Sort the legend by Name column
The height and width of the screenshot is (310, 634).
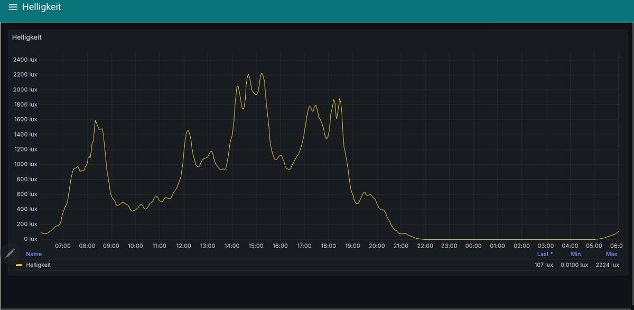pos(34,254)
